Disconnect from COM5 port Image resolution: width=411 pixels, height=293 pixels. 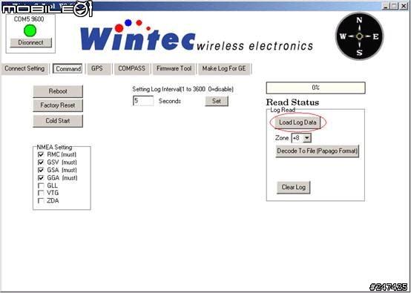(31, 42)
